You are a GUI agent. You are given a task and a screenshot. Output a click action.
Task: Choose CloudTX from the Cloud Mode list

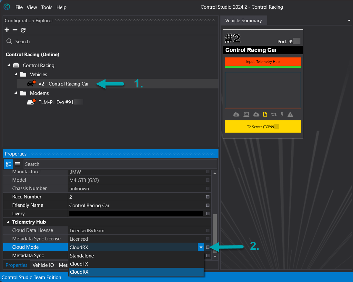(x=136, y=264)
